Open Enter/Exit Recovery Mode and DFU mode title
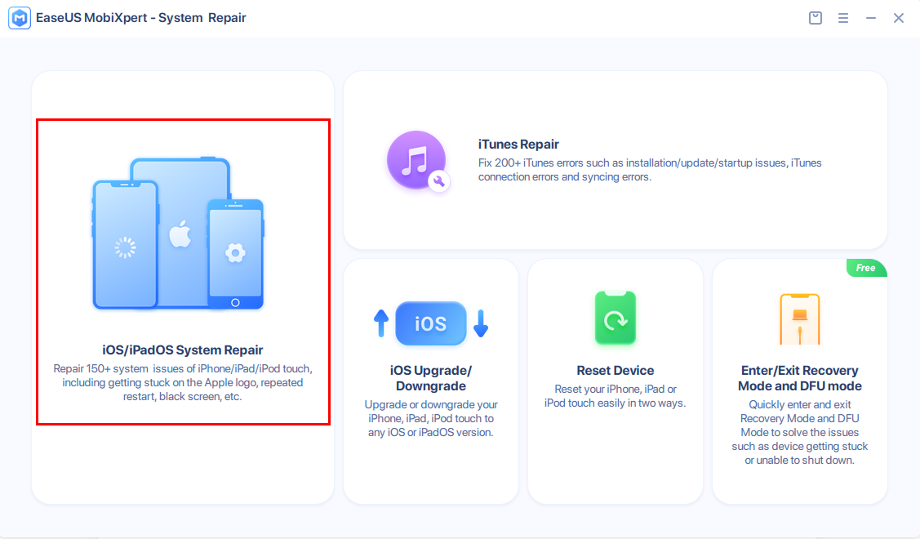920x539 pixels. click(799, 378)
